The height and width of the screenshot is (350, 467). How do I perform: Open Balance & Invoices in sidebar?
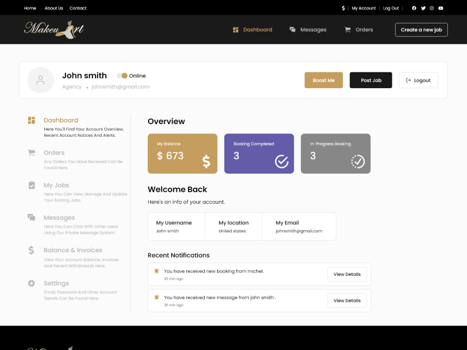73,250
